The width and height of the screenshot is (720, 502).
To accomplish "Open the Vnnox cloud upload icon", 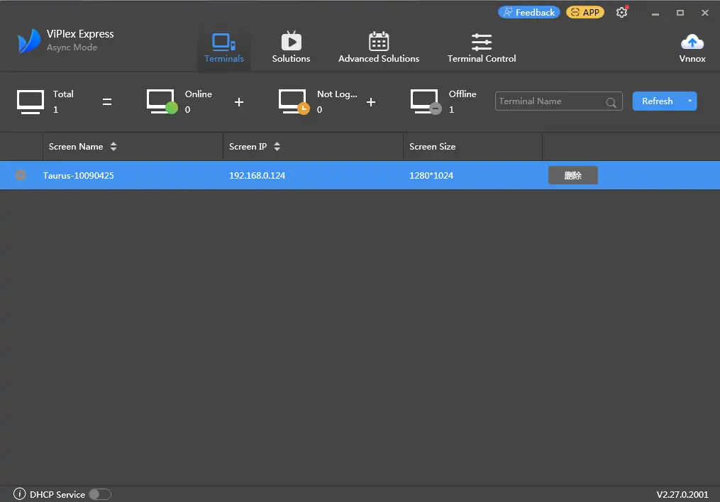I will pos(692,43).
